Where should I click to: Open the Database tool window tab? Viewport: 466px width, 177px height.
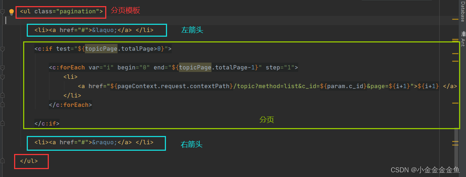click(x=462, y=12)
